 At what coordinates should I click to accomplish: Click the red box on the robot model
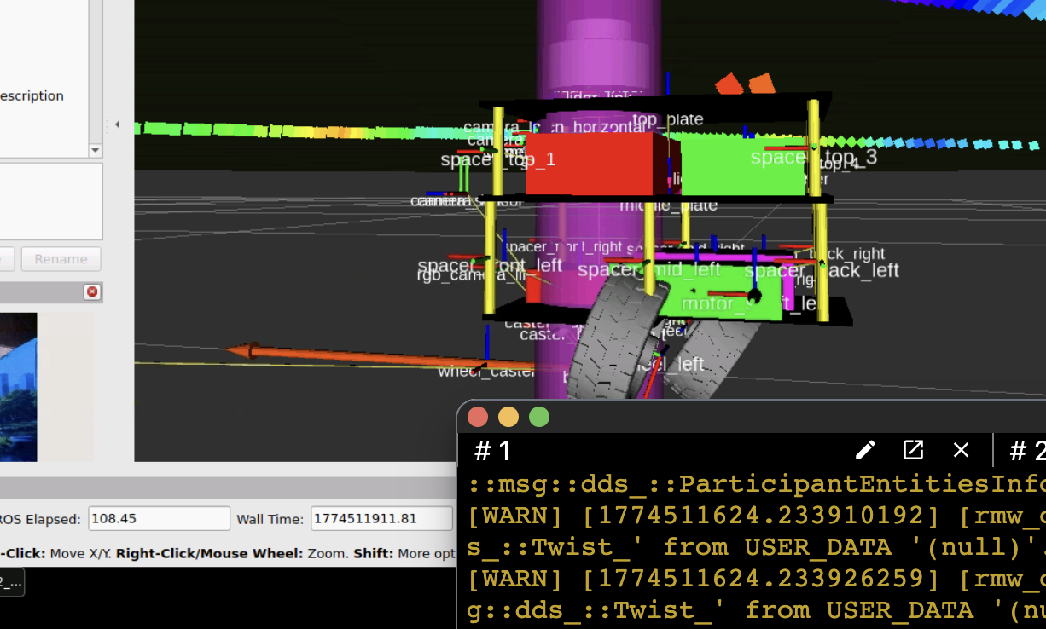tap(589, 164)
